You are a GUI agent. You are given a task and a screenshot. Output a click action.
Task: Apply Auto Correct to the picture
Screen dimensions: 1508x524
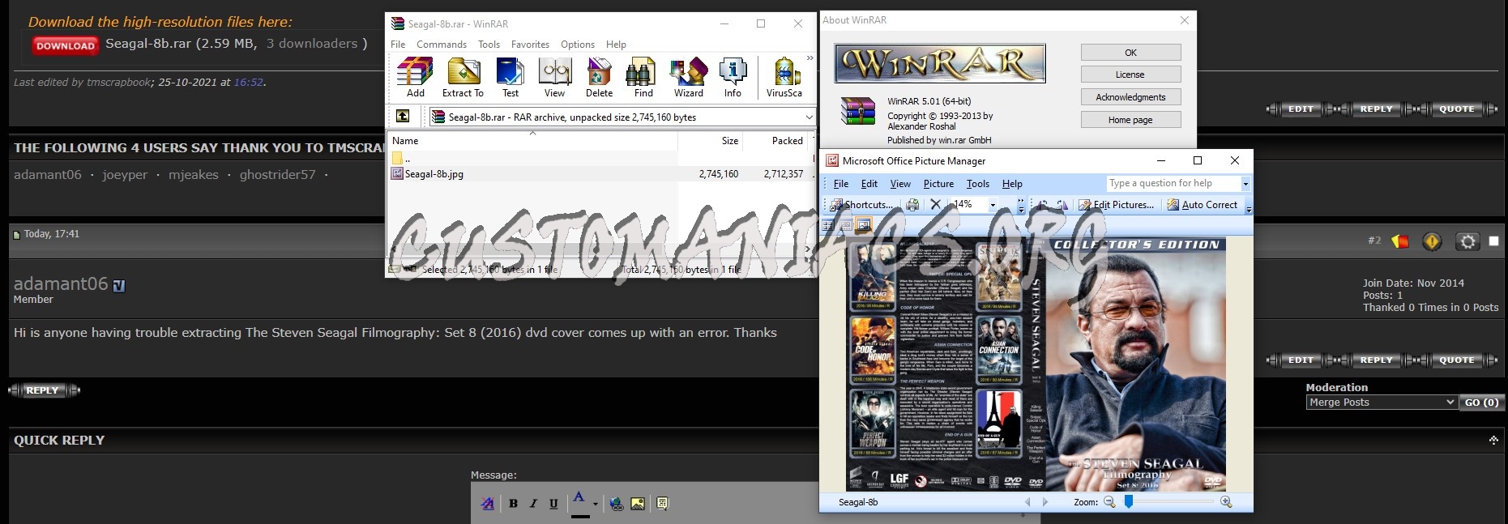coord(1203,205)
